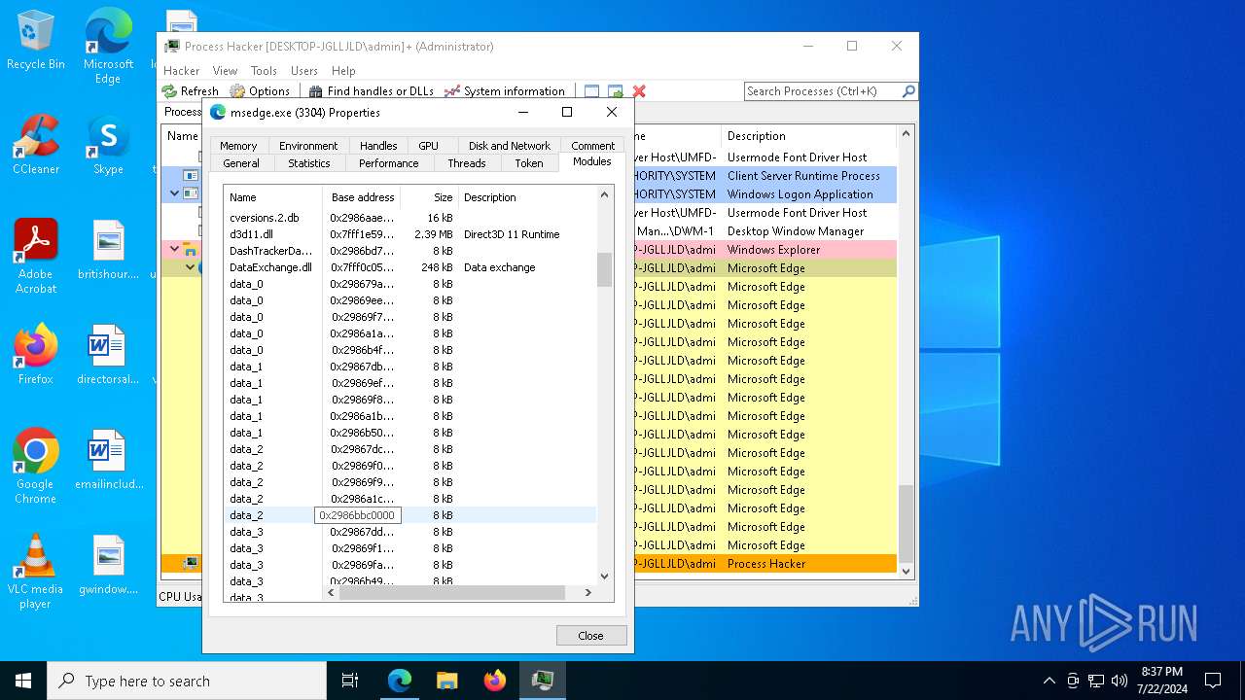Open the Users menu
Viewport: 1245px width, 700px height.
(x=303, y=70)
